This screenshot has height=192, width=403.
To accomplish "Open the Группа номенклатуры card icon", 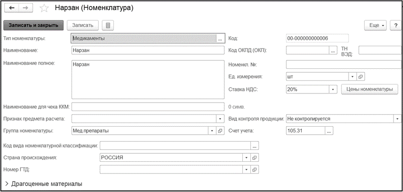I will [x=220, y=131].
